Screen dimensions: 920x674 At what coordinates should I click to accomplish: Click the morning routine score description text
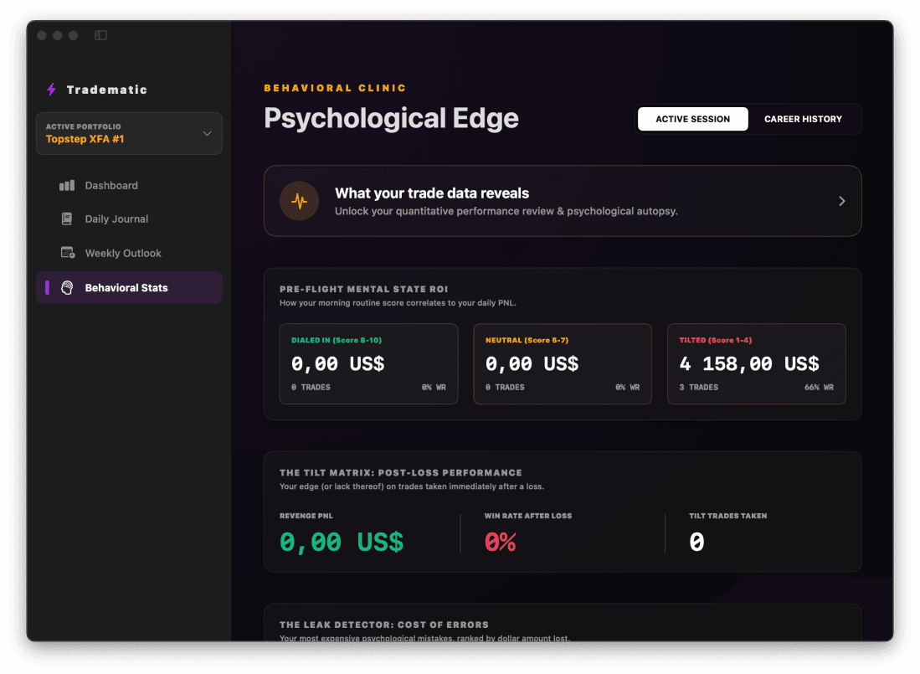coord(398,303)
